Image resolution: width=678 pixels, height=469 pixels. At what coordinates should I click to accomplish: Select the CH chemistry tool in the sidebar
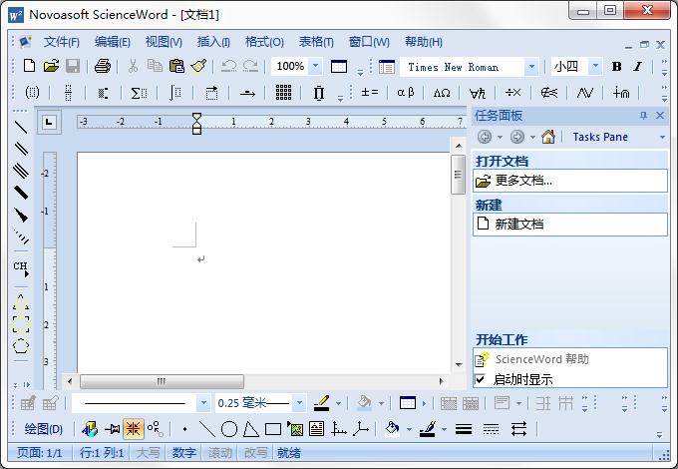tap(21, 268)
